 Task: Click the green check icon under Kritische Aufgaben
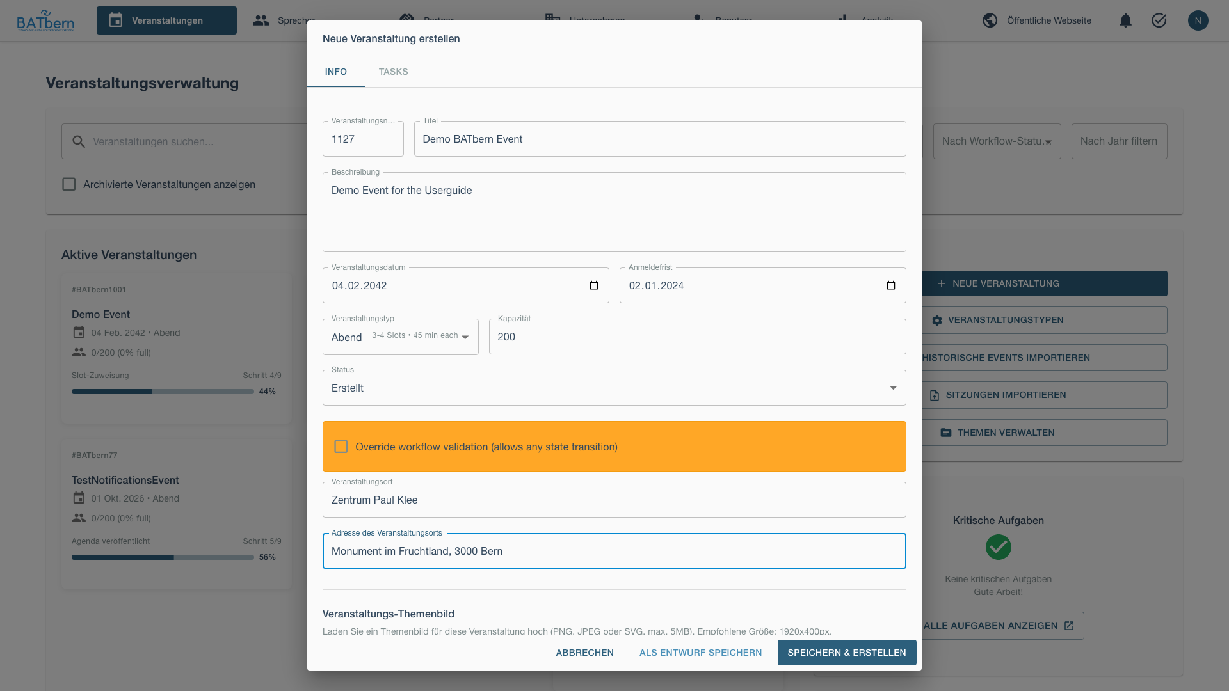(x=998, y=547)
